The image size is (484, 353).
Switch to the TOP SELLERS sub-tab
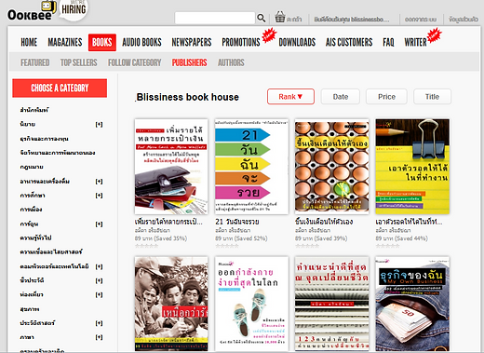78,62
